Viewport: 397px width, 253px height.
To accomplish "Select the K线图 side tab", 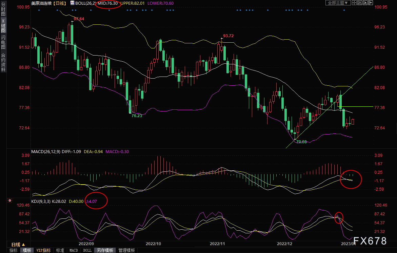I will click(x=3, y=26).
